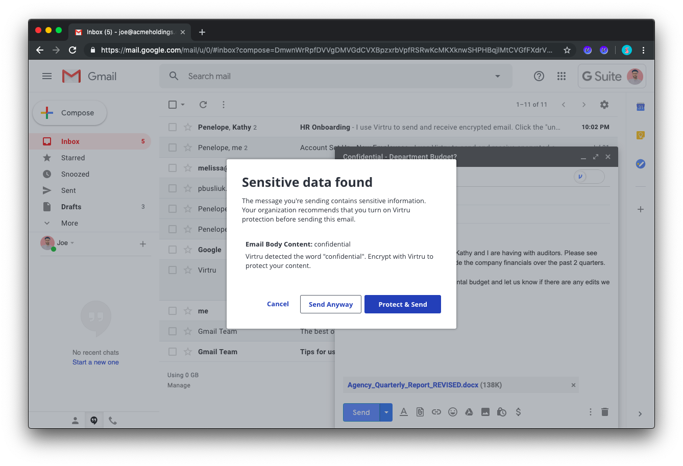Viewport: 683px width, 466px height.
Task: Refresh the inbox message list
Action: (203, 105)
